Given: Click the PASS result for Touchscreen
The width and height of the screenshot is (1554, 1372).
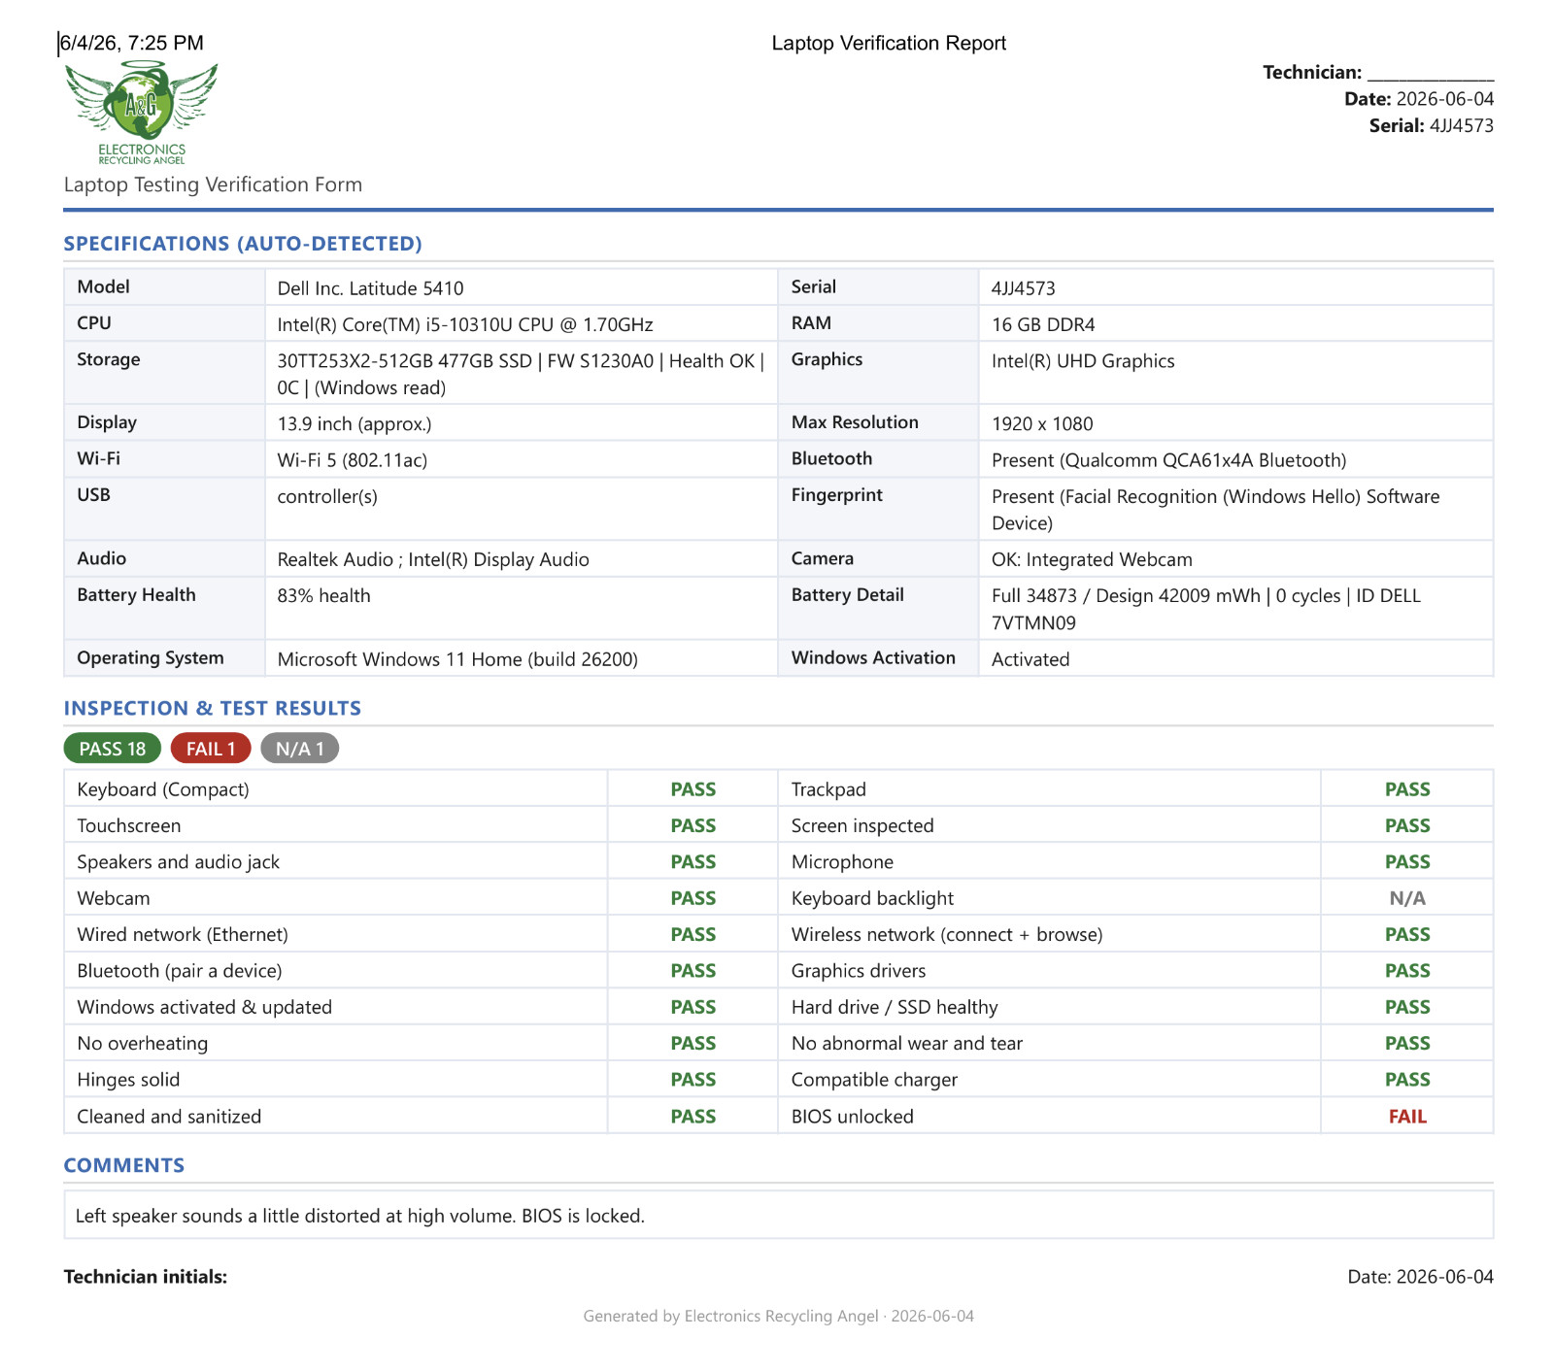Looking at the screenshot, I should (x=693, y=825).
